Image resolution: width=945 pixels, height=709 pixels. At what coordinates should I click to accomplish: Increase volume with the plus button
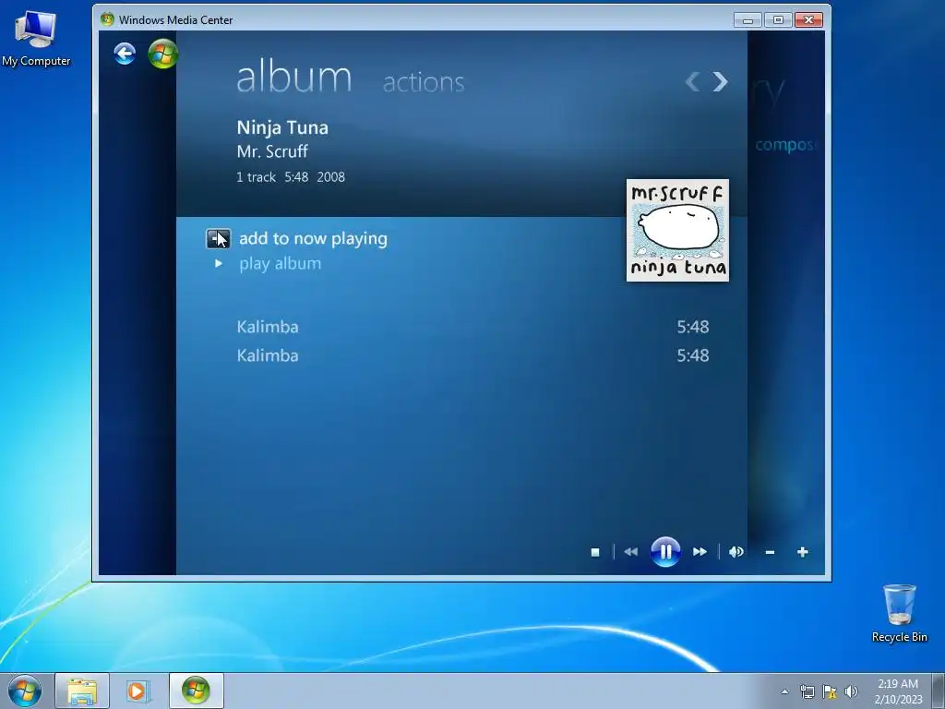tap(802, 552)
